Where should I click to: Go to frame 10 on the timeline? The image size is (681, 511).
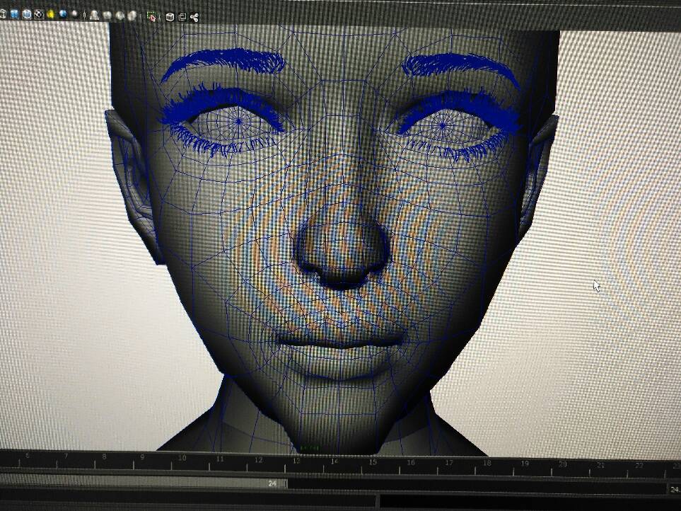pyautogui.click(x=182, y=458)
